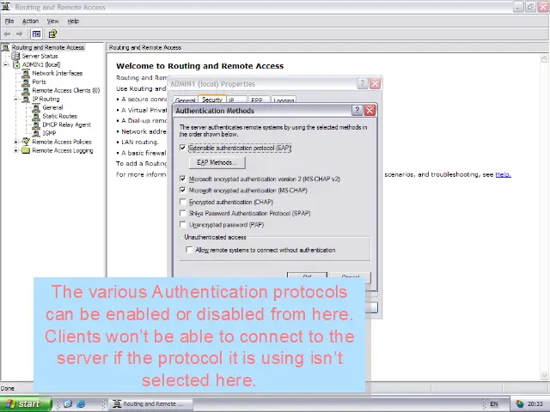Viewport: 550px width, 412px height.
Task: Click the Start button
Action: tap(25, 404)
